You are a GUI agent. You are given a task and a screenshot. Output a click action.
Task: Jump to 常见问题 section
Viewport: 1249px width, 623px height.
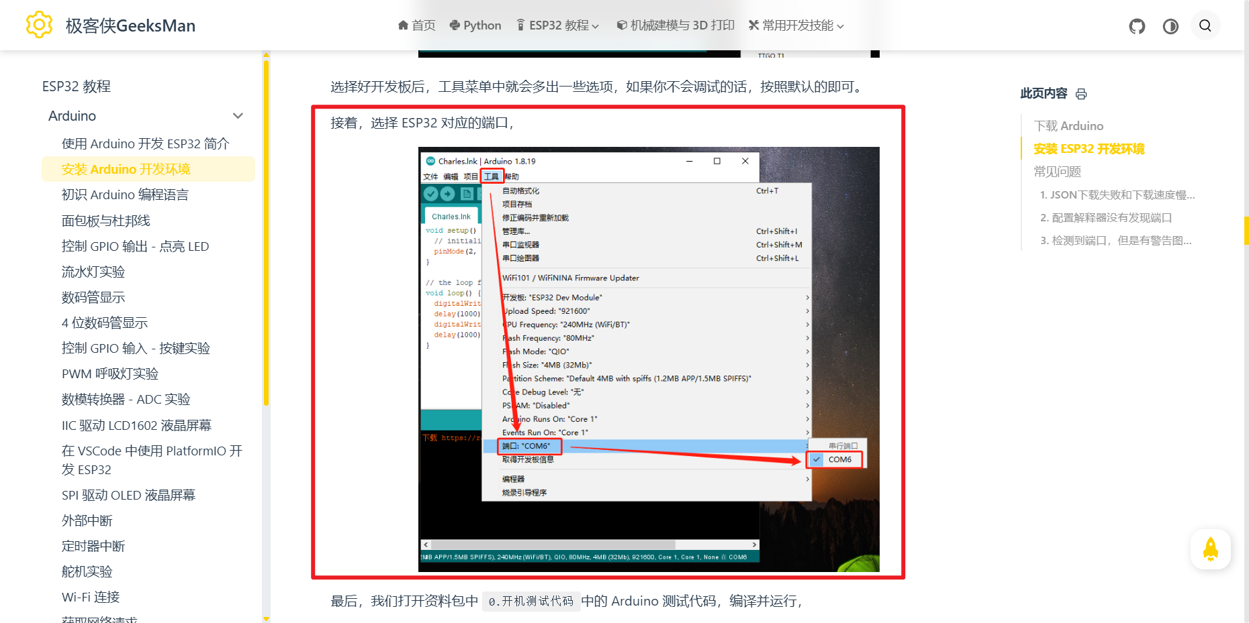click(1057, 172)
